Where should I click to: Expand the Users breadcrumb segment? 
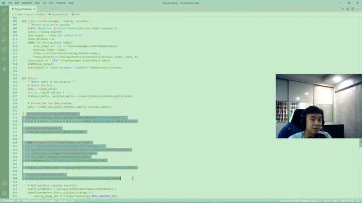coord(20,14)
